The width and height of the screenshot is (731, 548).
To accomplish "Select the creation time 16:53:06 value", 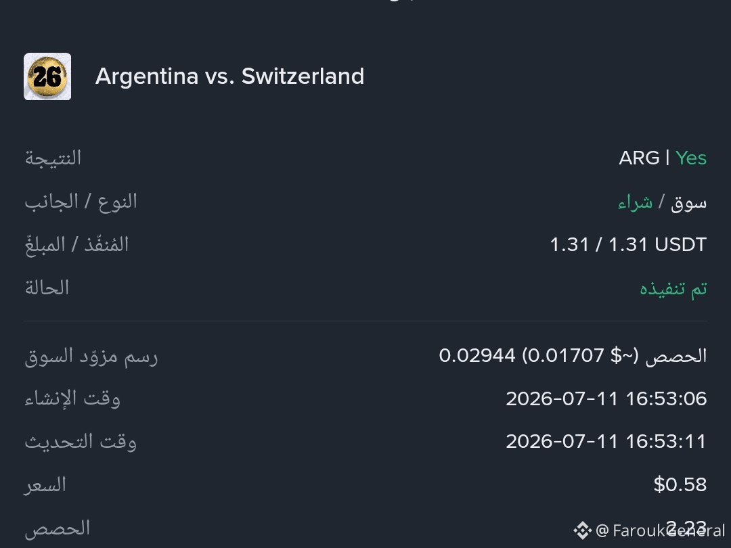I will (x=606, y=399).
